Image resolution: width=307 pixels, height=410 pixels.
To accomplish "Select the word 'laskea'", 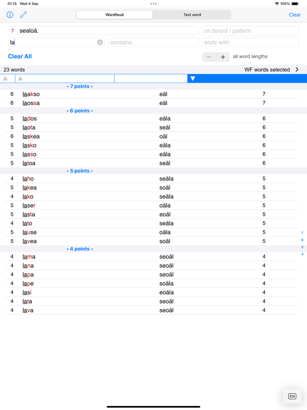I will tap(31, 136).
